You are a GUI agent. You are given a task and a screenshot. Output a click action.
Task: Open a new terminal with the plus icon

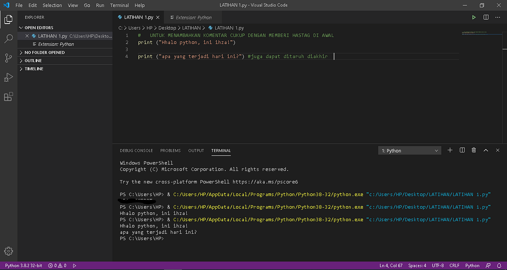click(x=450, y=150)
